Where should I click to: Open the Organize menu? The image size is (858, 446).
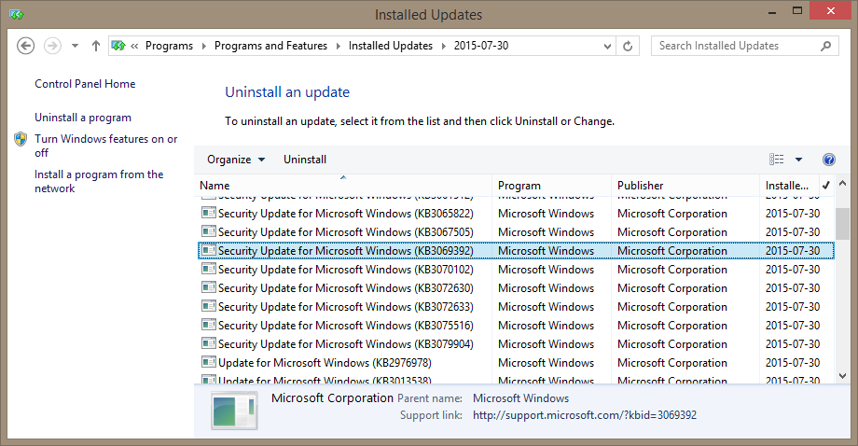[x=236, y=160]
